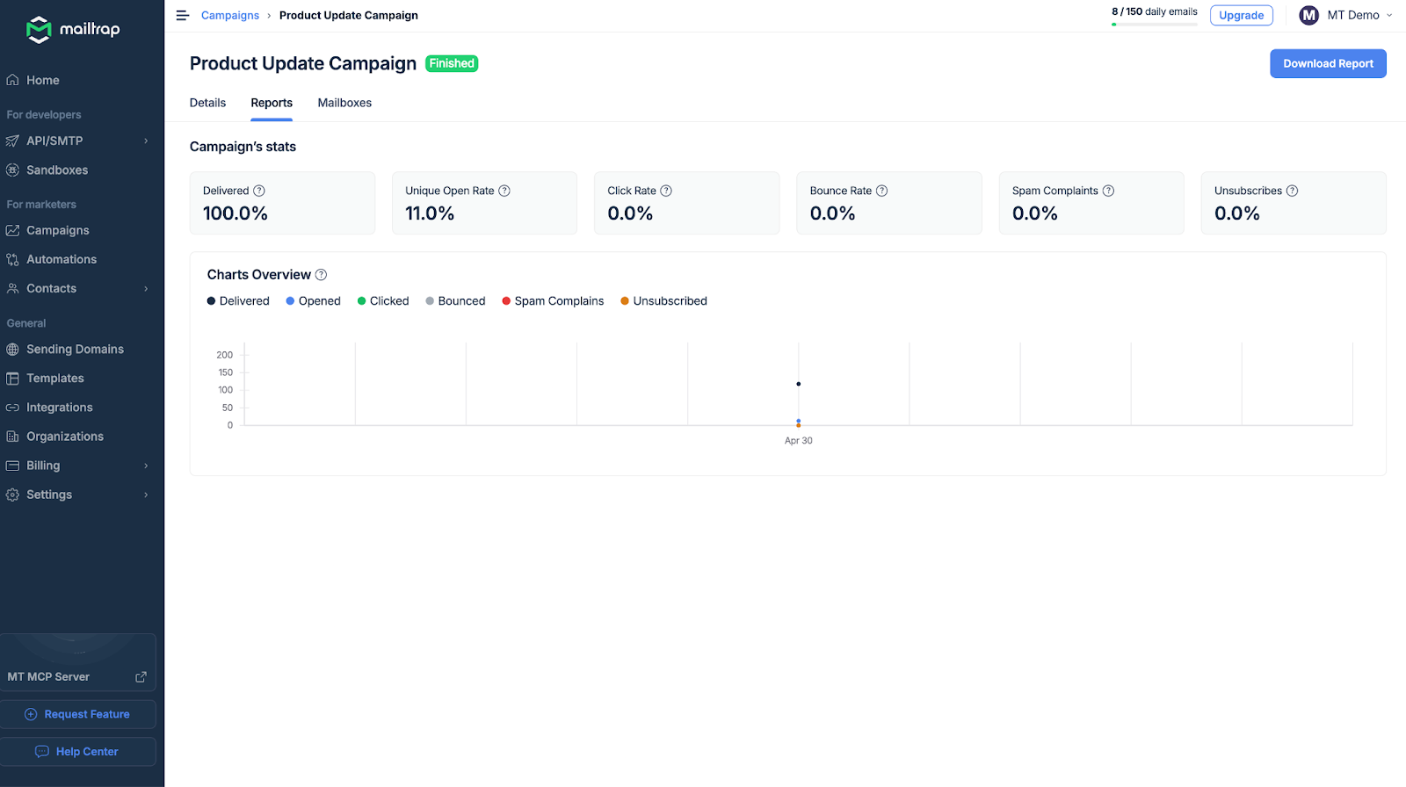Switch to the Mailboxes tab
The width and height of the screenshot is (1406, 787).
click(344, 103)
